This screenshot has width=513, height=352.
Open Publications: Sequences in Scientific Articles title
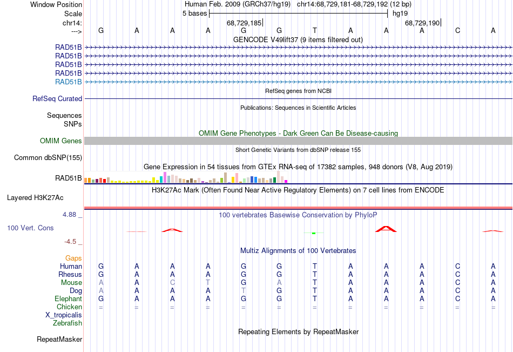(298, 108)
